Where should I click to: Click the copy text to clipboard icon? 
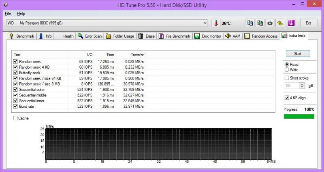pyautogui.click(x=250, y=23)
